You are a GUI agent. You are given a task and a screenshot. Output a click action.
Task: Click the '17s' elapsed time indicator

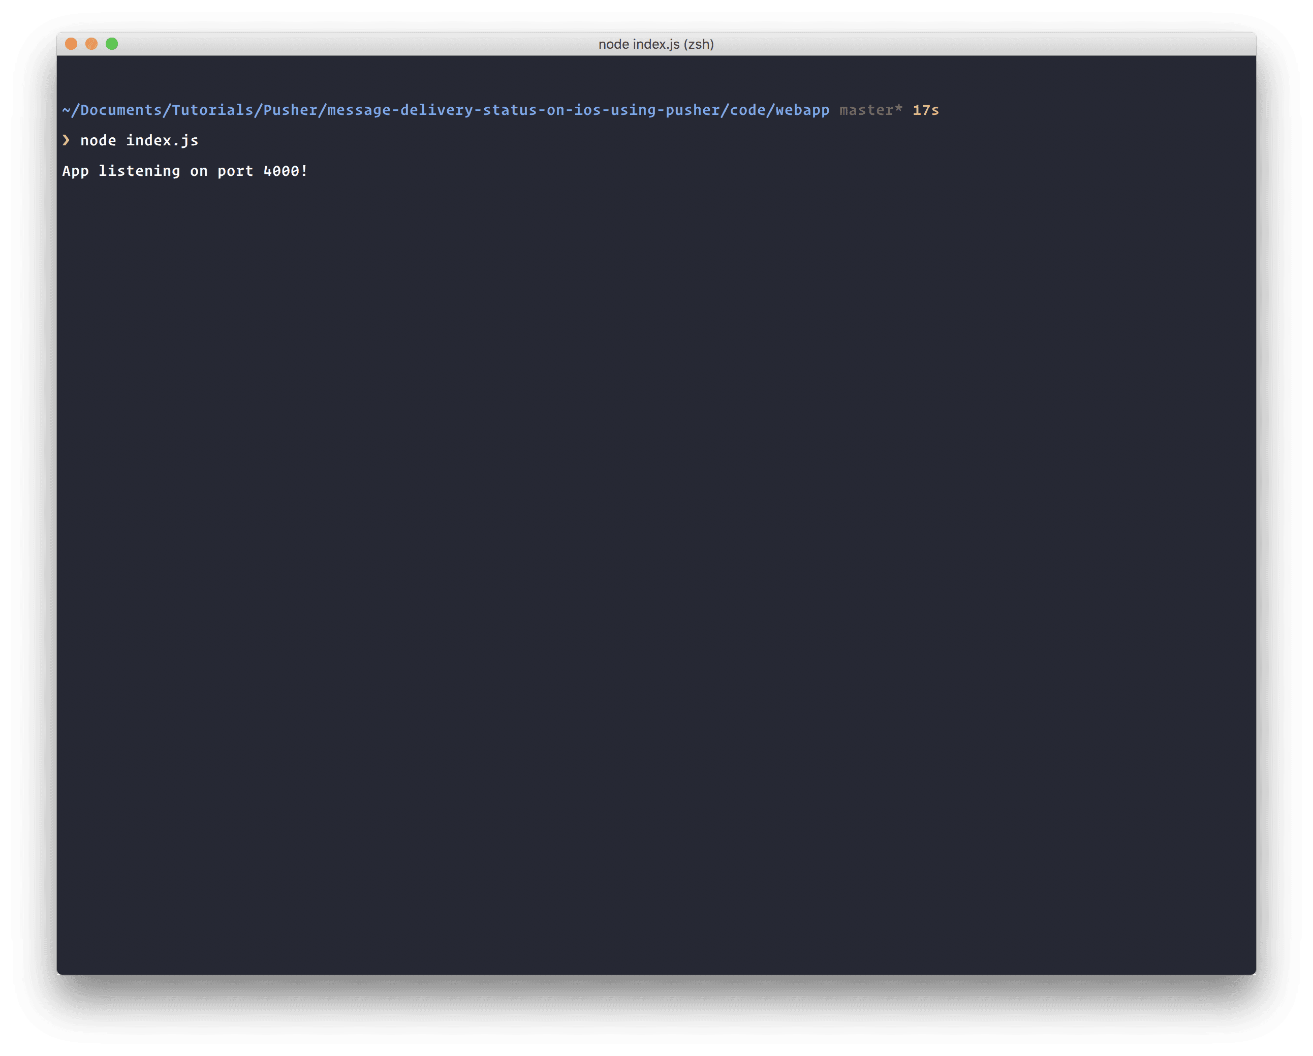pyautogui.click(x=925, y=110)
